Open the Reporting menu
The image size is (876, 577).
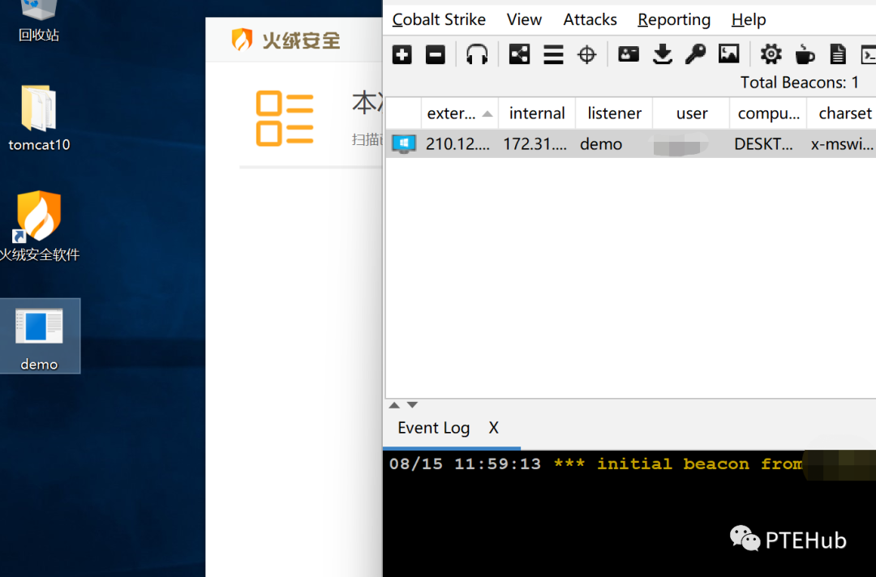coord(674,19)
